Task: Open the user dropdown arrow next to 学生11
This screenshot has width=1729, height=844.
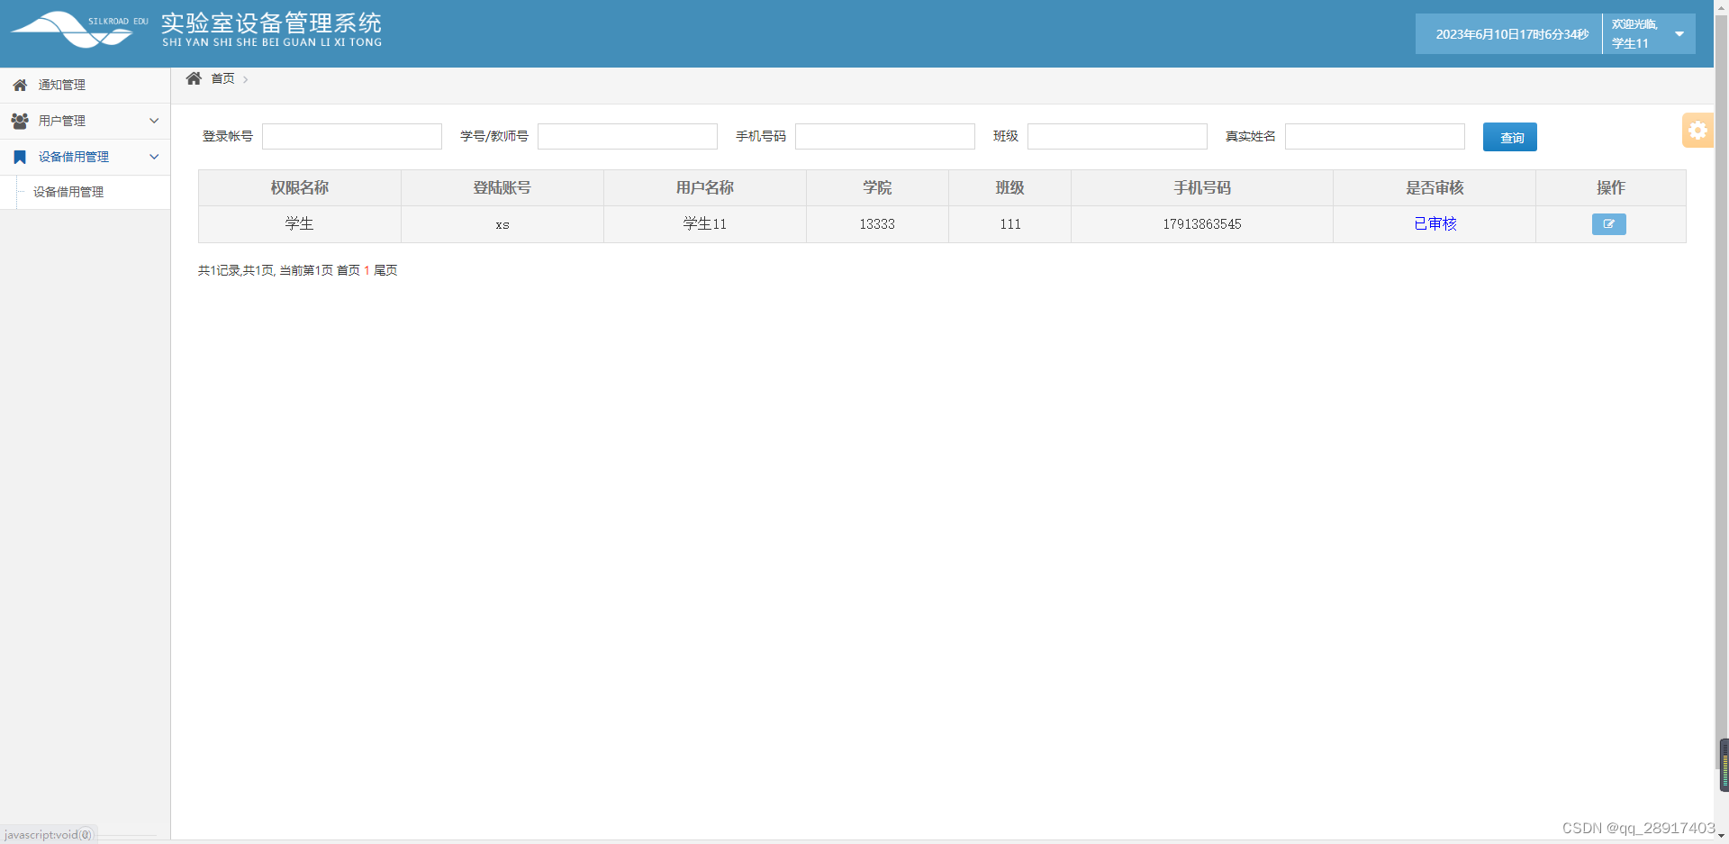Action: point(1679,34)
